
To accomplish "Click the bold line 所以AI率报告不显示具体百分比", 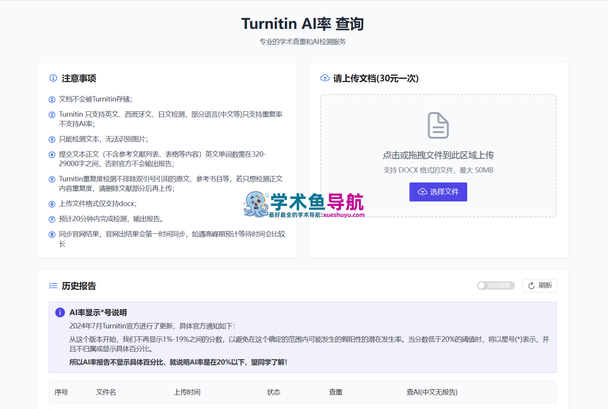I will pyautogui.click(x=178, y=362).
